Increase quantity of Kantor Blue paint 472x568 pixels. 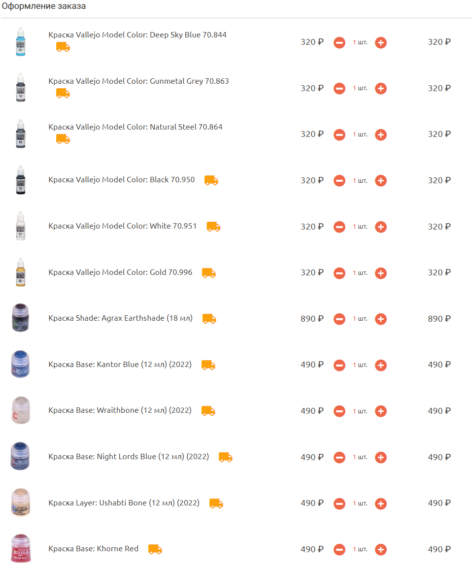(x=380, y=365)
